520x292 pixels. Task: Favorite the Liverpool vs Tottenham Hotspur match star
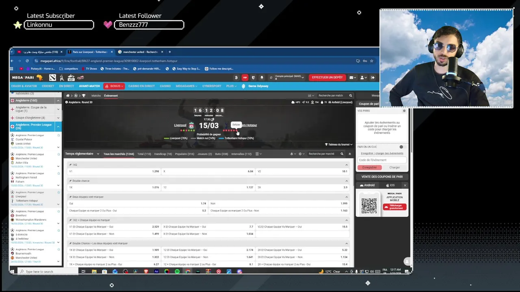click(x=58, y=192)
